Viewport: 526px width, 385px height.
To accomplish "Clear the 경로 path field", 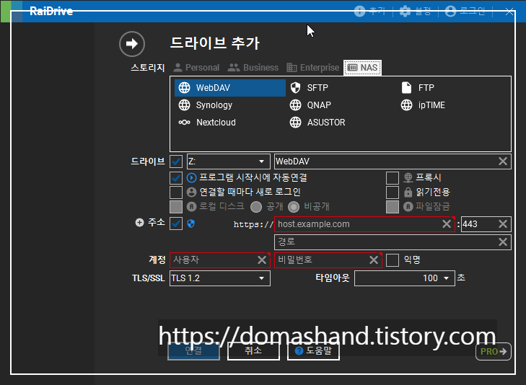I will pyautogui.click(x=502, y=242).
